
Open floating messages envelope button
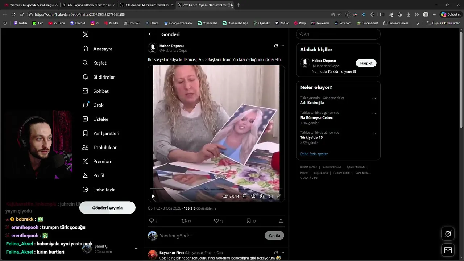pyautogui.click(x=448, y=250)
